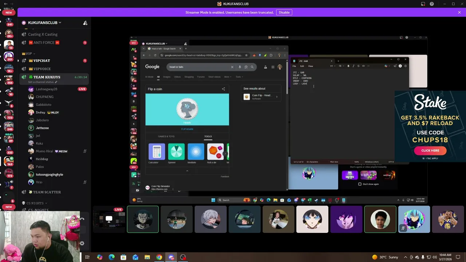Image resolution: width=466 pixels, height=262 pixels.
Task: Open KUKUFANSCLUB server dropdown menu
Action: click(x=44, y=23)
